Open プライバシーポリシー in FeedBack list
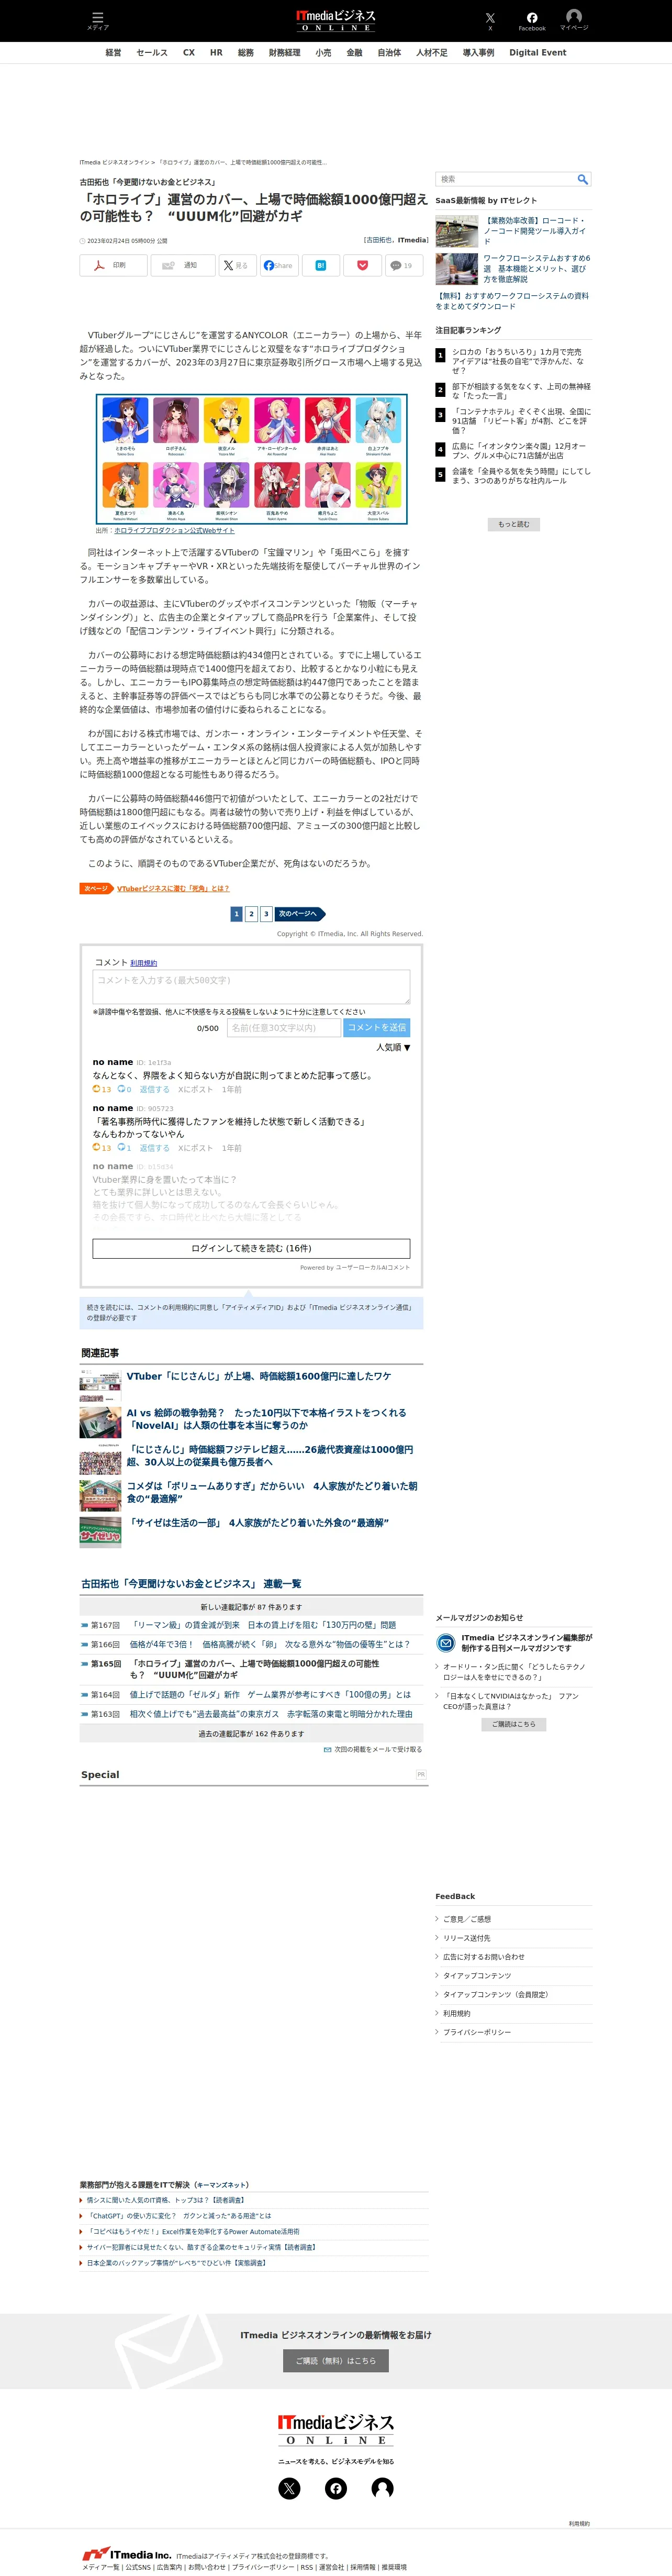The height and width of the screenshot is (2576, 672). [476, 2032]
